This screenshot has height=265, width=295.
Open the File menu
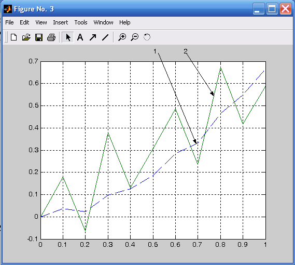pyautogui.click(x=9, y=22)
